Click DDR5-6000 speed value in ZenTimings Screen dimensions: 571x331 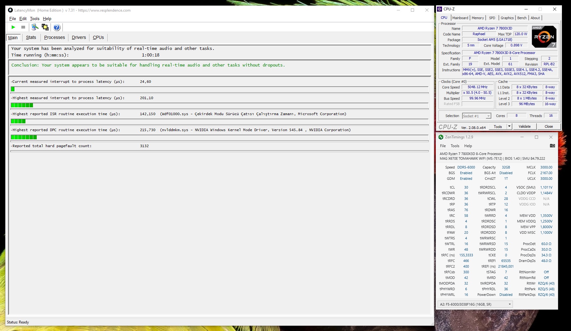(466, 168)
